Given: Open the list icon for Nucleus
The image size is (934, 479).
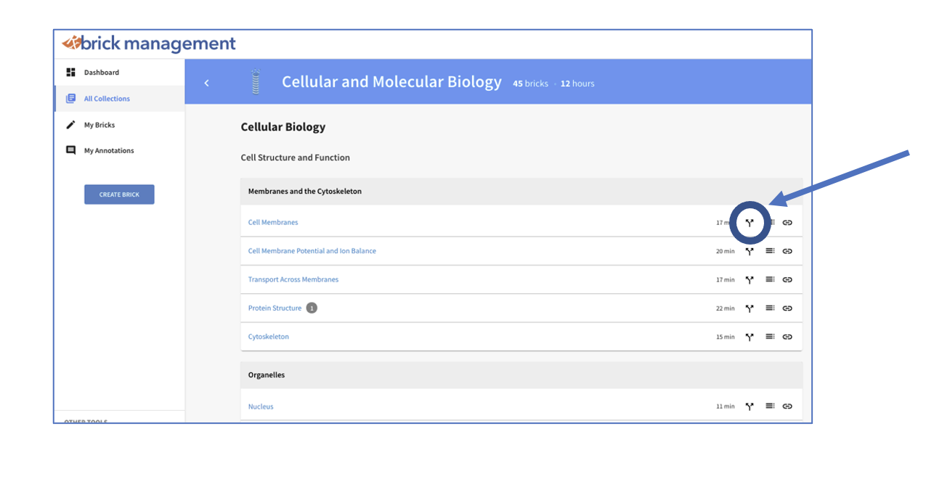Looking at the screenshot, I should click(x=770, y=406).
